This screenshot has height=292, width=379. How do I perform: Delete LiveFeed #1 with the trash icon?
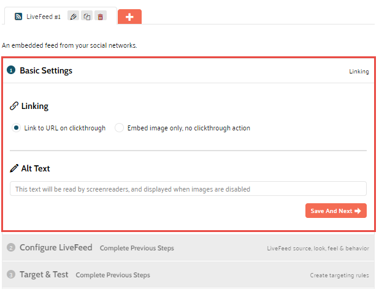(x=101, y=17)
